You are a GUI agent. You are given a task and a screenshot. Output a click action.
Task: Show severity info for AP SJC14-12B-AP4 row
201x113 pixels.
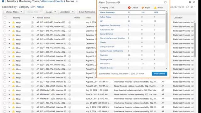click(x=32, y=39)
